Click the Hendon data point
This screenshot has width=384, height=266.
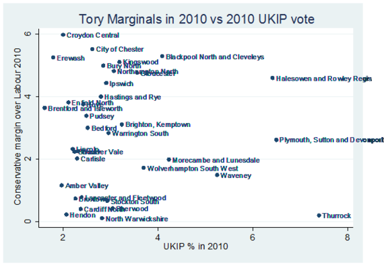pyautogui.click(x=66, y=214)
